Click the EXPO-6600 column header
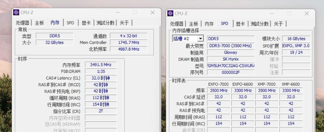Screen dimensions: 324x132 (243, 84)
